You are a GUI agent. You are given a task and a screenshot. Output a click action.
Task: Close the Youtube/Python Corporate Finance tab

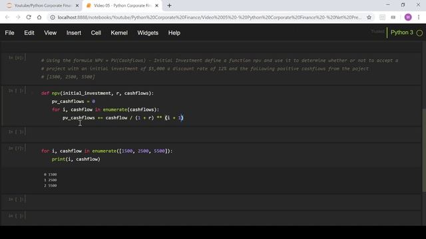(77, 5)
